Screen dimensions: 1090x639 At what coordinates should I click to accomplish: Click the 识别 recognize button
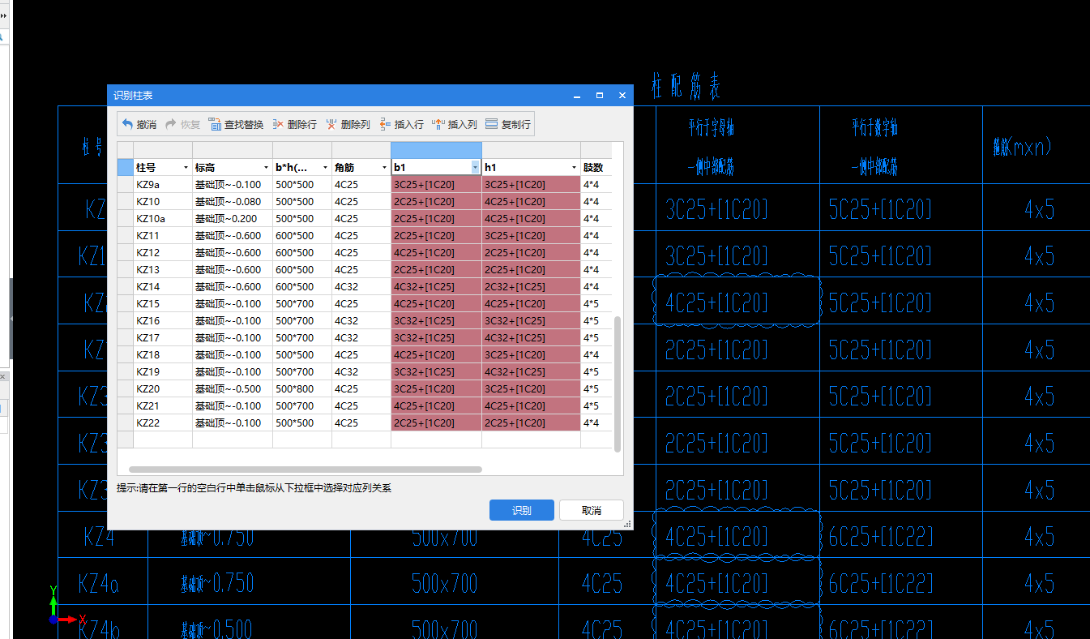point(522,510)
